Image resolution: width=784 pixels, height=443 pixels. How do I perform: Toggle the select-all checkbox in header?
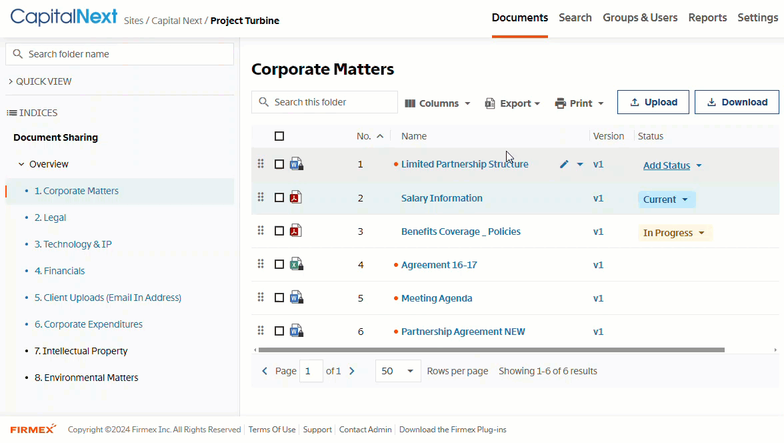[x=279, y=136]
